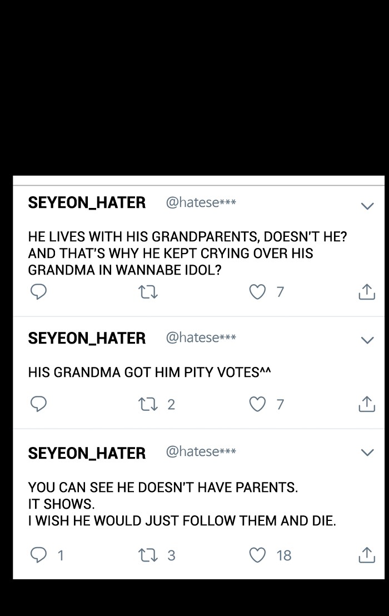Like the "pity votes" tweet
Screen dimensions: 389x616
tap(257, 404)
